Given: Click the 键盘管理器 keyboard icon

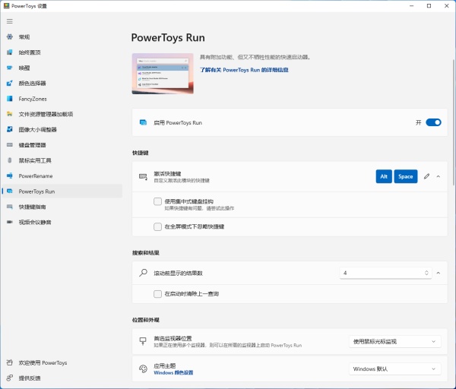Looking at the screenshot, I should coord(10,145).
